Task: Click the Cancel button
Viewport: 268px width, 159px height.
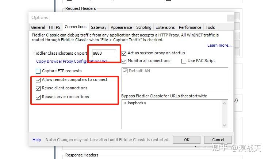Action: click(x=218, y=140)
